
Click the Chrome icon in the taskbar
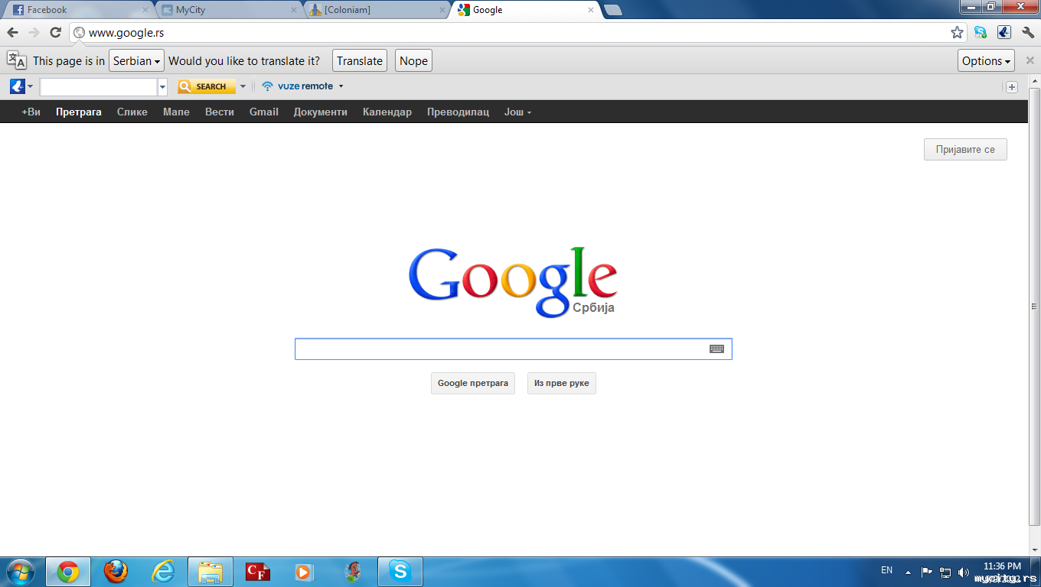[68, 572]
